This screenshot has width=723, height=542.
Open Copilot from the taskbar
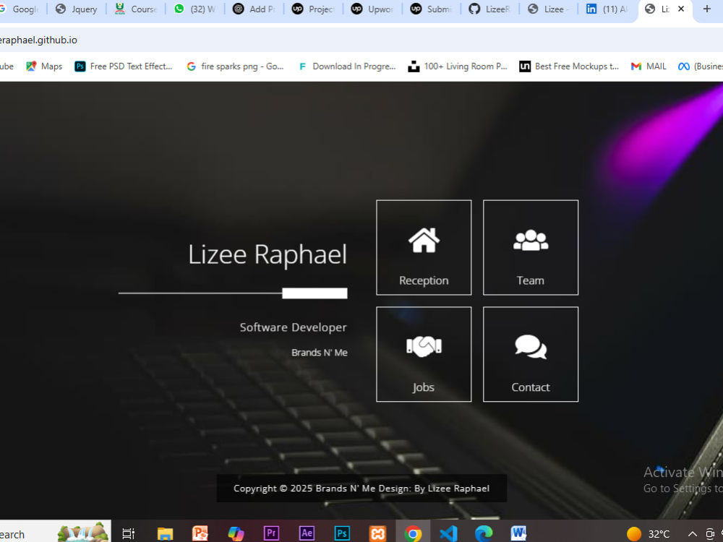click(236, 533)
